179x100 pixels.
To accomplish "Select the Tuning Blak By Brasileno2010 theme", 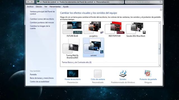I will pyautogui.click(x=72, y=49).
